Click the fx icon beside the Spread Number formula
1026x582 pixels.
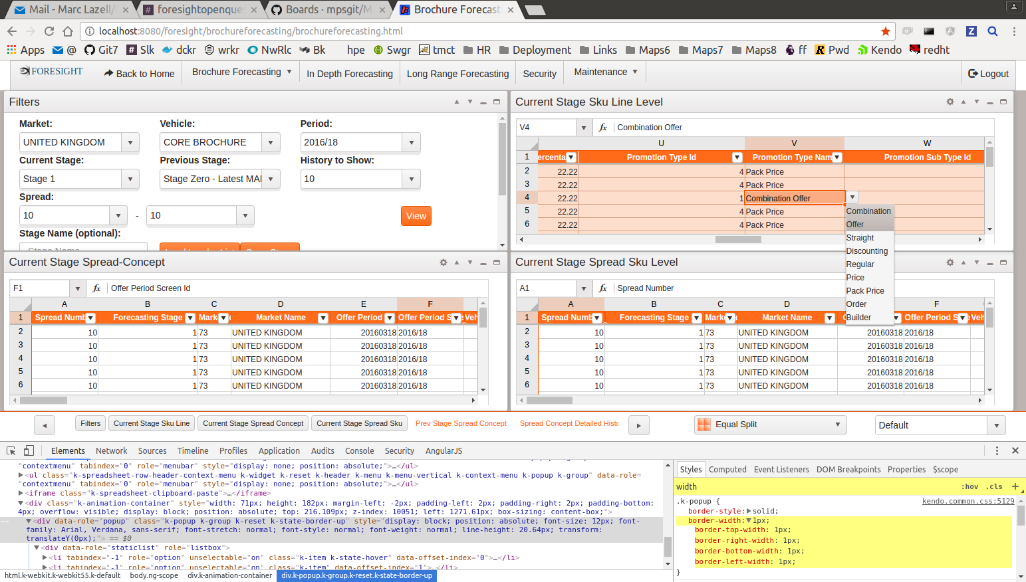pyautogui.click(x=603, y=288)
